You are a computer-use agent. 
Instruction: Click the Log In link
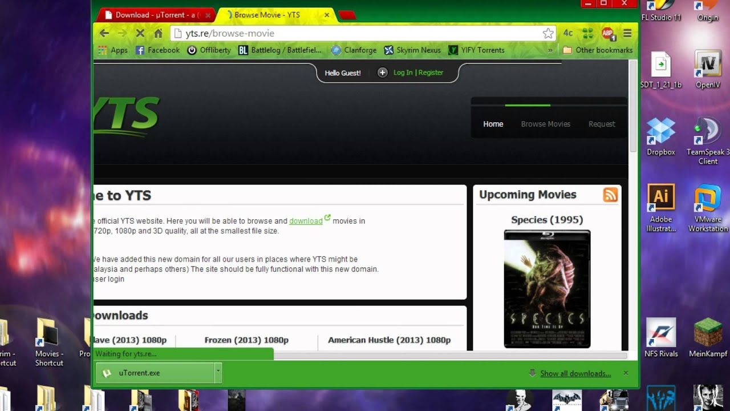pos(403,72)
